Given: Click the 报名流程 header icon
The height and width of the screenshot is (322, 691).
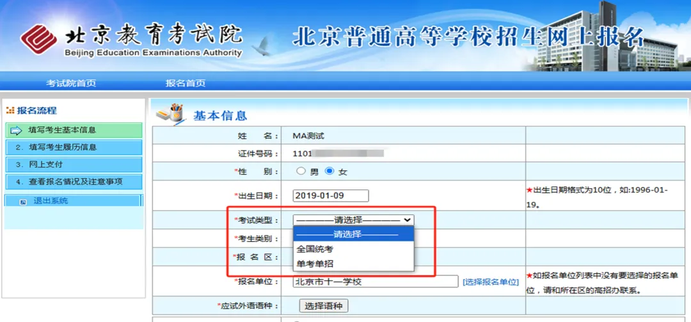Looking at the screenshot, I should (x=11, y=111).
